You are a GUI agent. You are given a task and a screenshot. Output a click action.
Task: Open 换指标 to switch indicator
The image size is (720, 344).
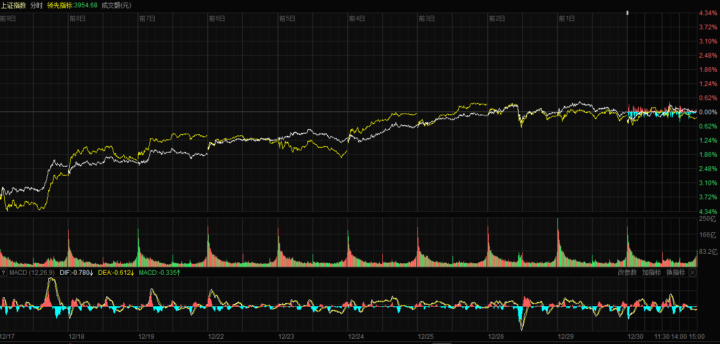tap(675, 273)
